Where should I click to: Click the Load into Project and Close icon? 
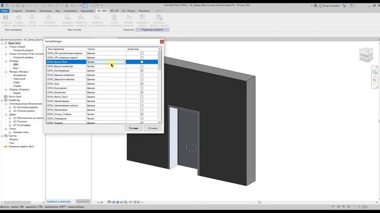pos(159,18)
